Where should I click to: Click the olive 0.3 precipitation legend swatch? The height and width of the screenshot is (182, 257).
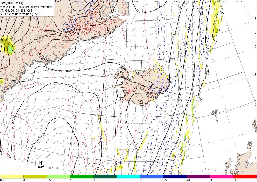pyautogui.click(x=35, y=176)
